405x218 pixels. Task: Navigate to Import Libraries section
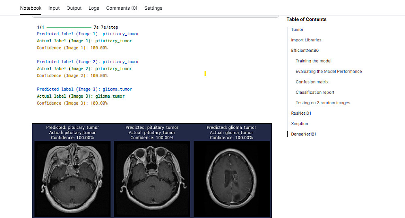click(306, 40)
